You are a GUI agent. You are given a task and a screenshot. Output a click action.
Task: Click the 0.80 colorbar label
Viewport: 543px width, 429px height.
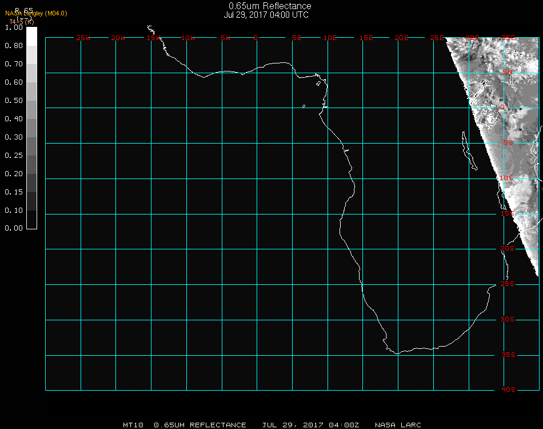[14, 46]
